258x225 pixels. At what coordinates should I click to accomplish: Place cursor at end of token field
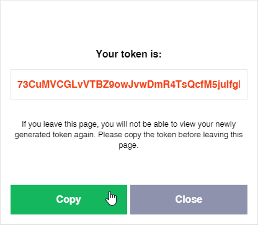240,85
